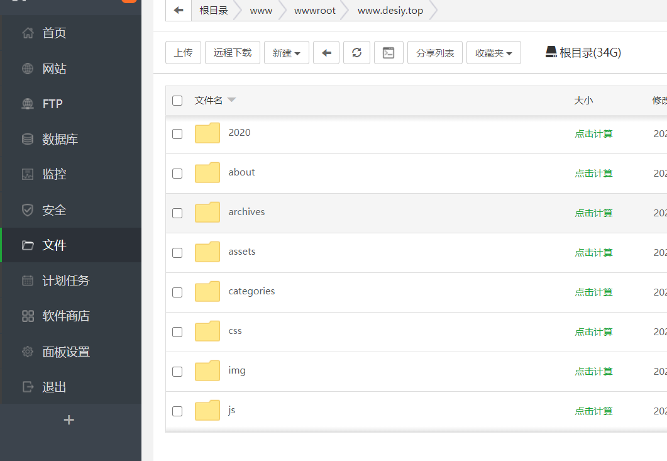Click the folder name assets
Screen dimensions: 667x461
241,252
